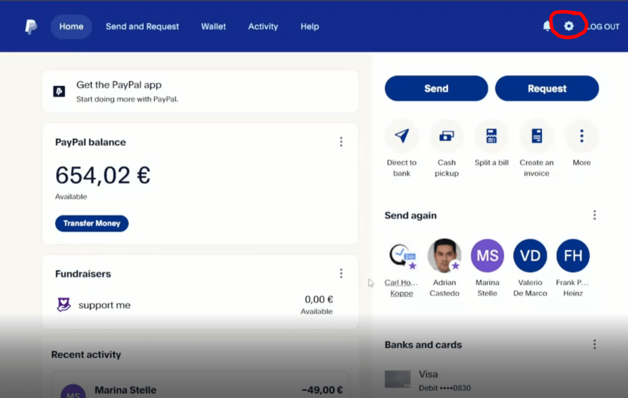This screenshot has width=628, height=398.
Task: Open the Activity menu item
Action: (x=263, y=27)
